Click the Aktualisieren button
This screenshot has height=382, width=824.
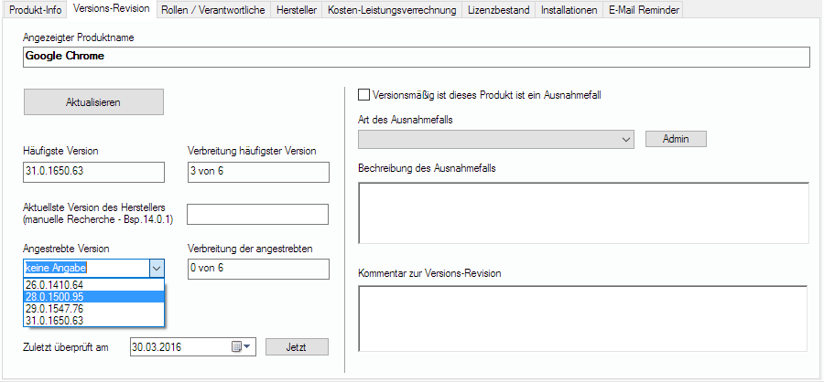tap(93, 101)
